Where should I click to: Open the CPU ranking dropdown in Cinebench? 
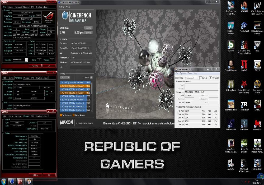coord(65,77)
